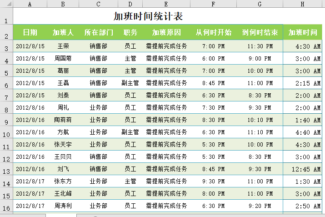Click the 从何时开始 header cell
This screenshot has height=217, width=325.
click(214, 33)
